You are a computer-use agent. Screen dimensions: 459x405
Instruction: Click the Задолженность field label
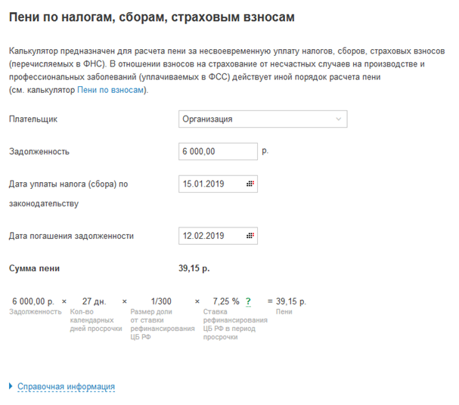point(39,151)
